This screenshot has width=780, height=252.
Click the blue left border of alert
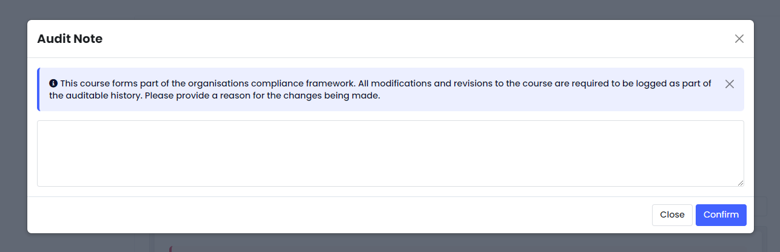point(38,89)
